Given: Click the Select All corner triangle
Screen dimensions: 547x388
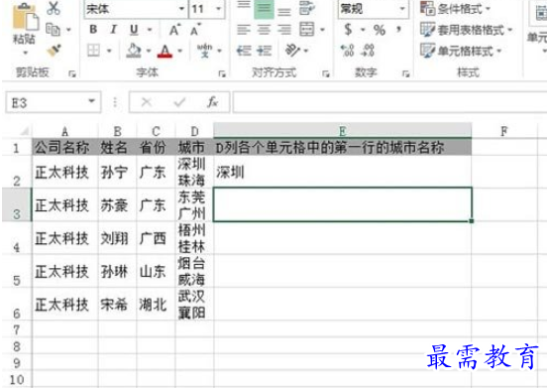Looking at the screenshot, I should tap(25, 131).
